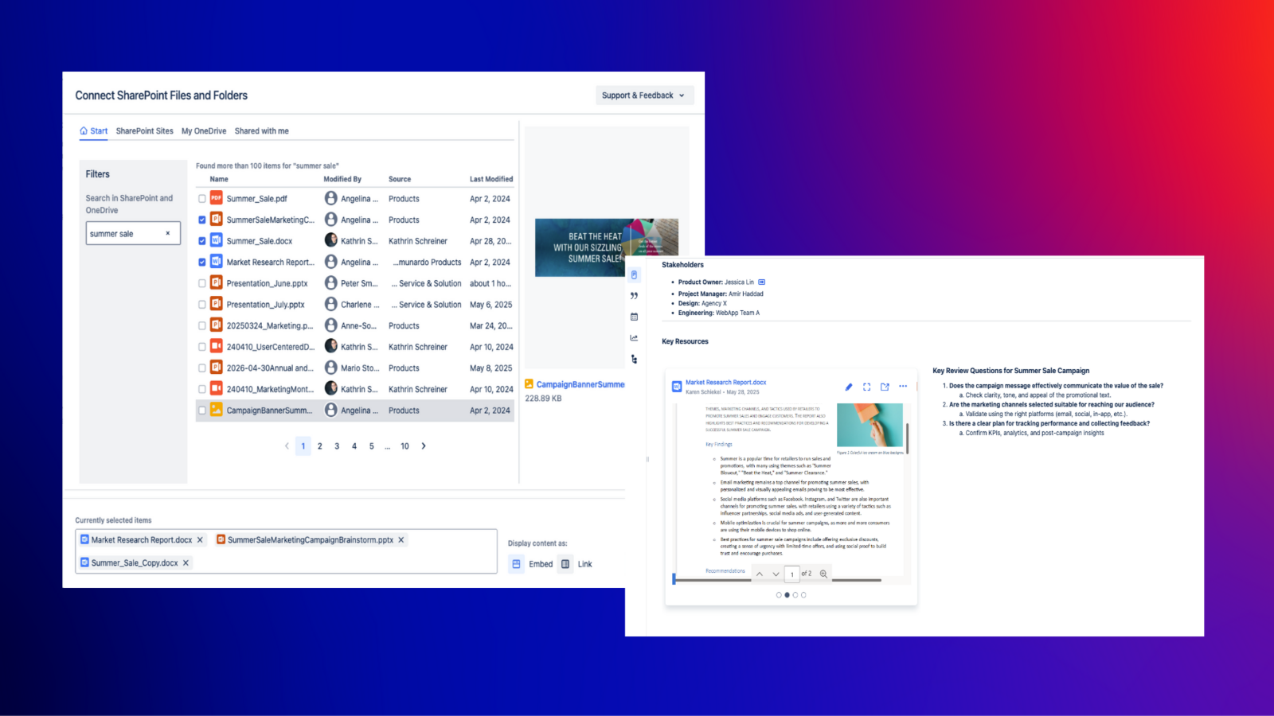Click the chart icon in the sidebar

click(634, 338)
